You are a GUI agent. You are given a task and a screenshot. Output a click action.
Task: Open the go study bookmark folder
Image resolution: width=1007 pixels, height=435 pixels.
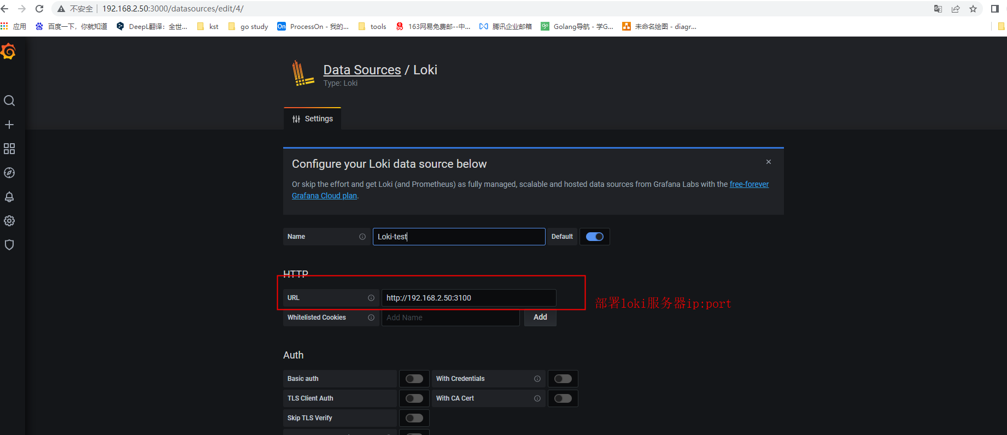click(248, 26)
